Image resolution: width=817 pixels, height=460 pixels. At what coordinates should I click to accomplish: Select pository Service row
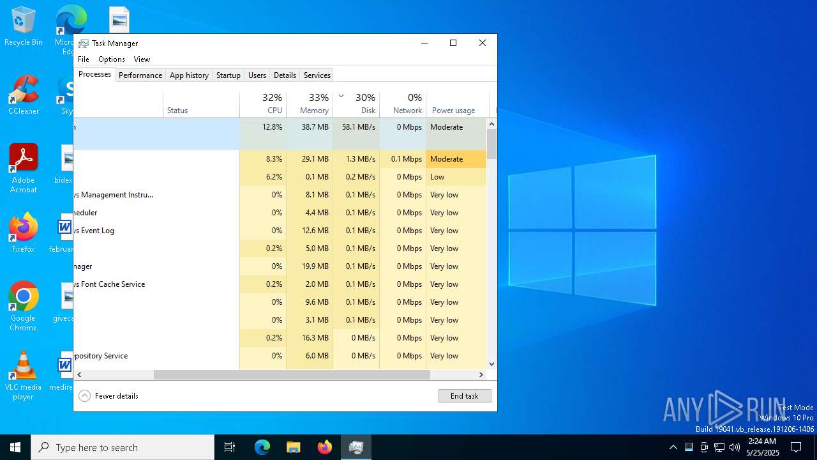pyautogui.click(x=280, y=356)
